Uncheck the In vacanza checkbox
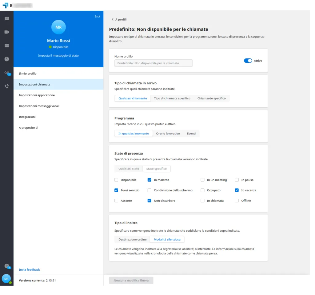Image resolution: width=315 pixels, height=295 pixels. 237,190
